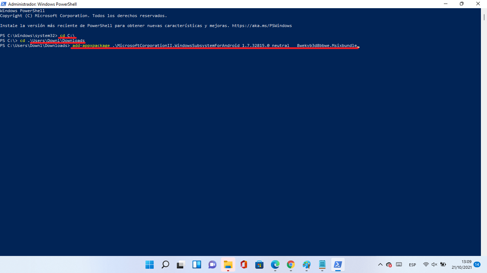
Task: Click the 'Instale la versión más reciente' line
Action: pos(146,26)
